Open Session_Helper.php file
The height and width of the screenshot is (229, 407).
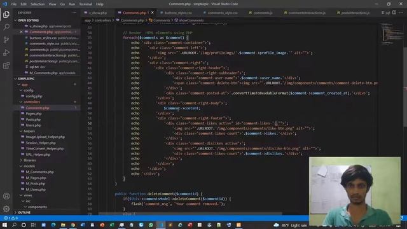point(41,142)
